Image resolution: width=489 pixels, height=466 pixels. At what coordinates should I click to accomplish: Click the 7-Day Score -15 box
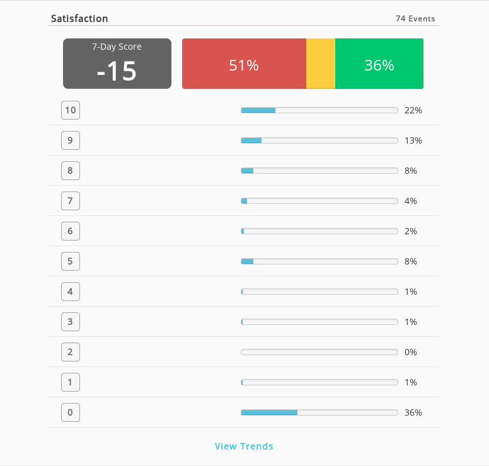(117, 64)
